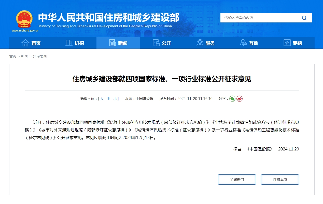Share article via the green WeChat icon

coord(232,99)
